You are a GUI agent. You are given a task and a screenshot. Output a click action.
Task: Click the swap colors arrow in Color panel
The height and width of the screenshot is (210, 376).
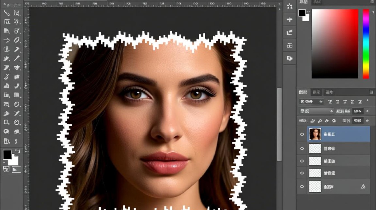click(x=308, y=11)
